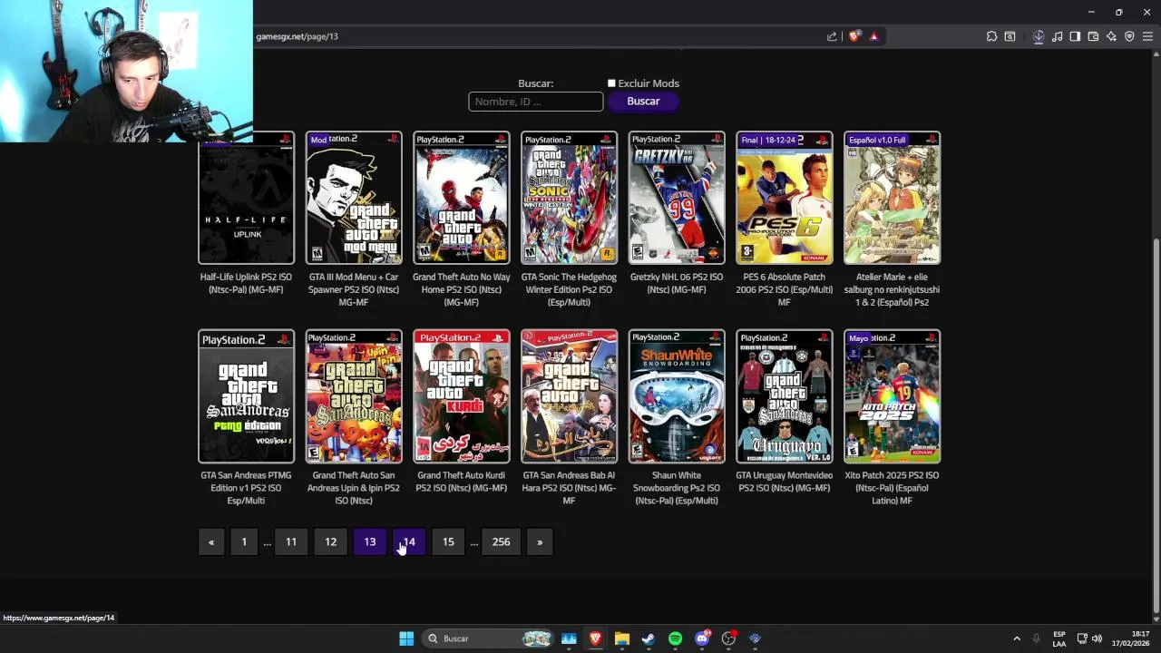Go to page 14 in pagination
The width and height of the screenshot is (1161, 653).
click(409, 541)
